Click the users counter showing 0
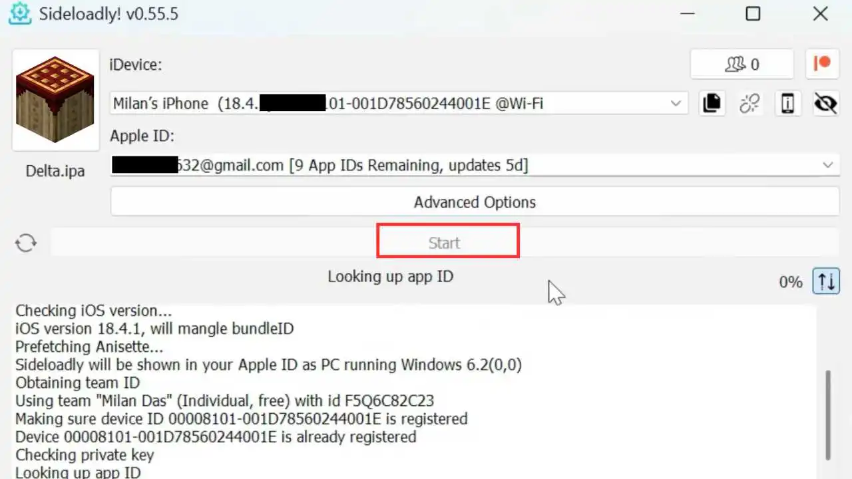This screenshot has width=852, height=479. coord(742,64)
